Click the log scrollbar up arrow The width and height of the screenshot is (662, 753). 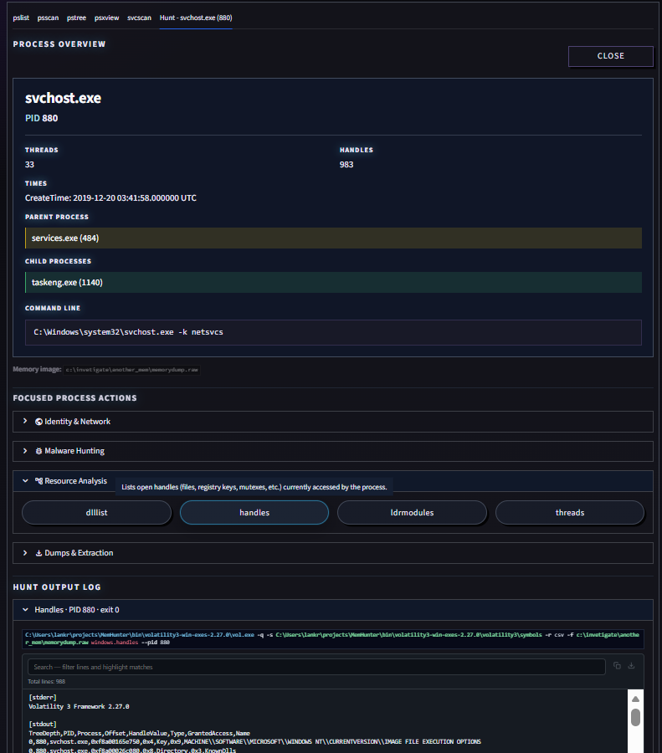tap(635, 699)
